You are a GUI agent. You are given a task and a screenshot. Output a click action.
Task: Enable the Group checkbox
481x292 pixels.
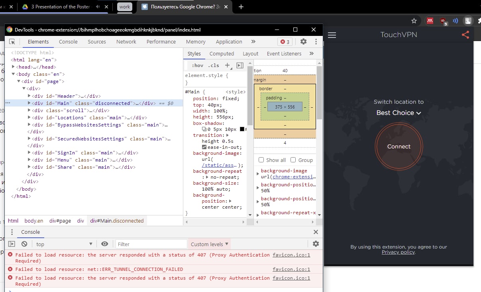pos(293,160)
